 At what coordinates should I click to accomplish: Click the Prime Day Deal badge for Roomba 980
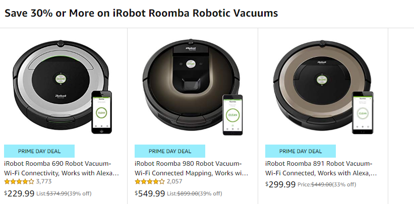pos(170,151)
